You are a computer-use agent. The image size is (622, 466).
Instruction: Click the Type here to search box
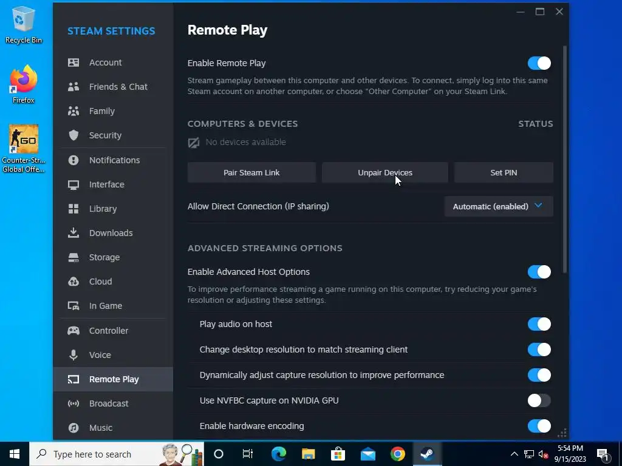(x=117, y=454)
